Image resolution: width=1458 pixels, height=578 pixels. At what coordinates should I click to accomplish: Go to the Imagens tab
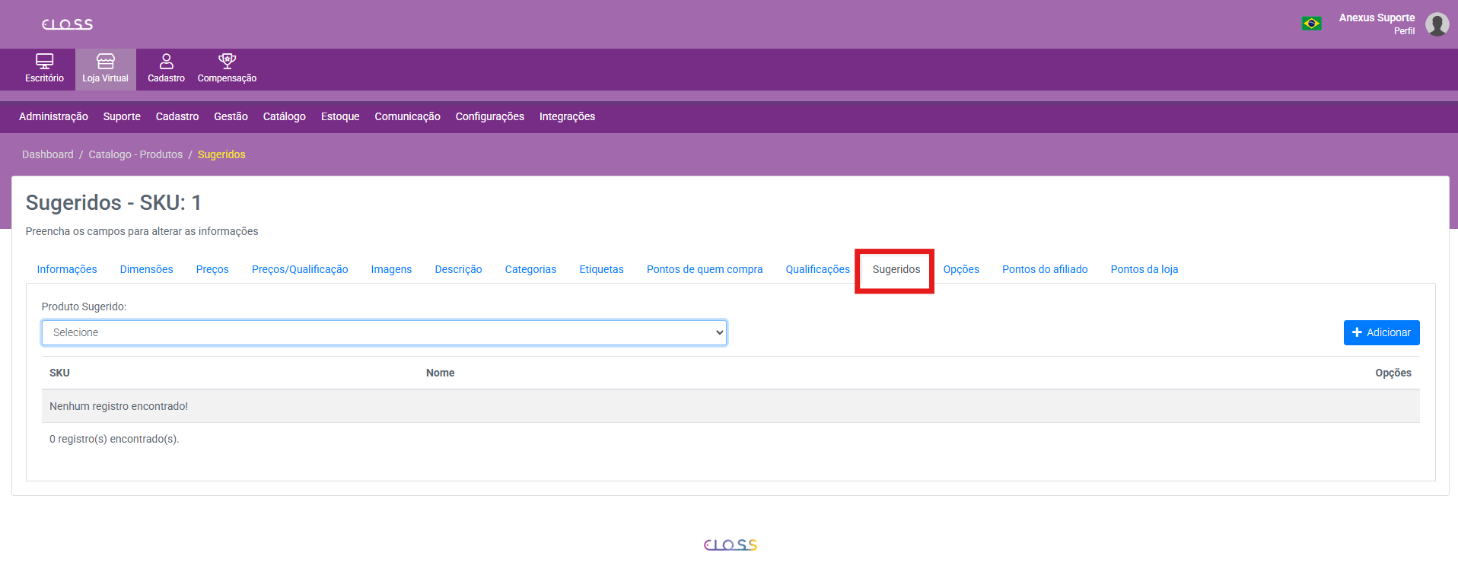[391, 269]
